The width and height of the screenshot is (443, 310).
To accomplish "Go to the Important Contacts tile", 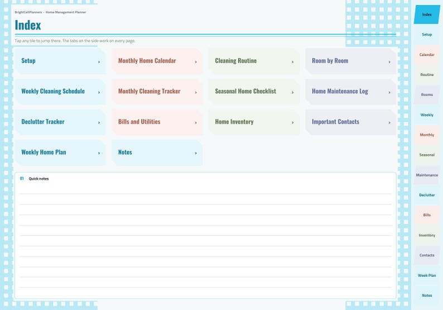I will (x=351, y=122).
